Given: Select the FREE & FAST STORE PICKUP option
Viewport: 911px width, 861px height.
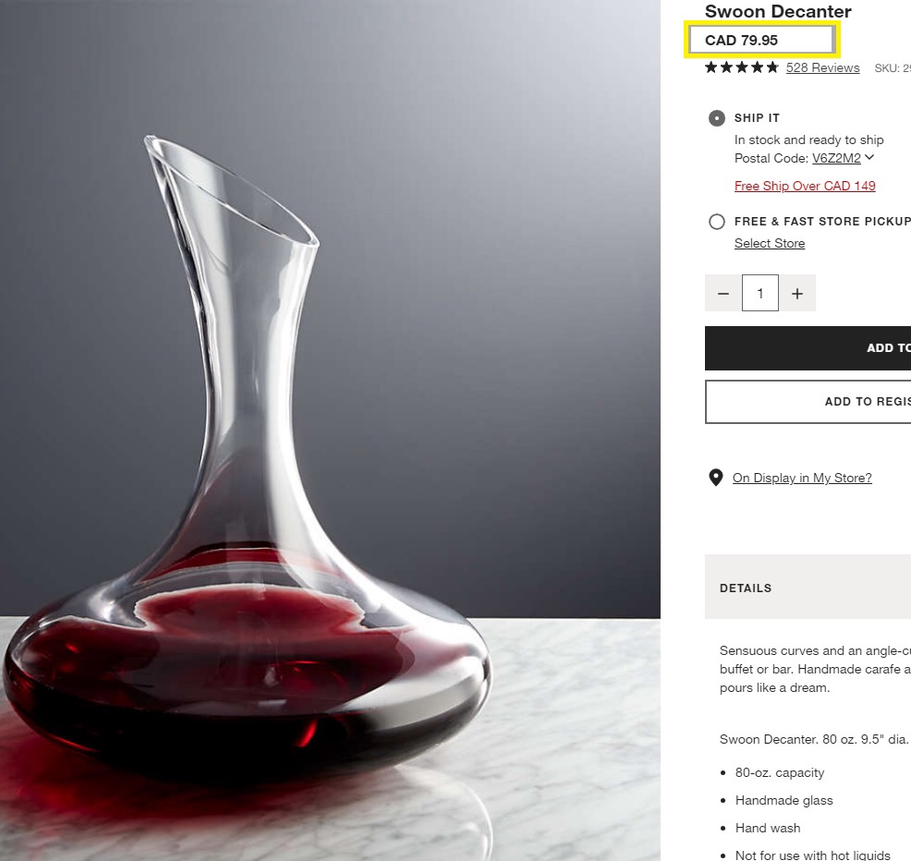Looking at the screenshot, I should (x=716, y=221).
